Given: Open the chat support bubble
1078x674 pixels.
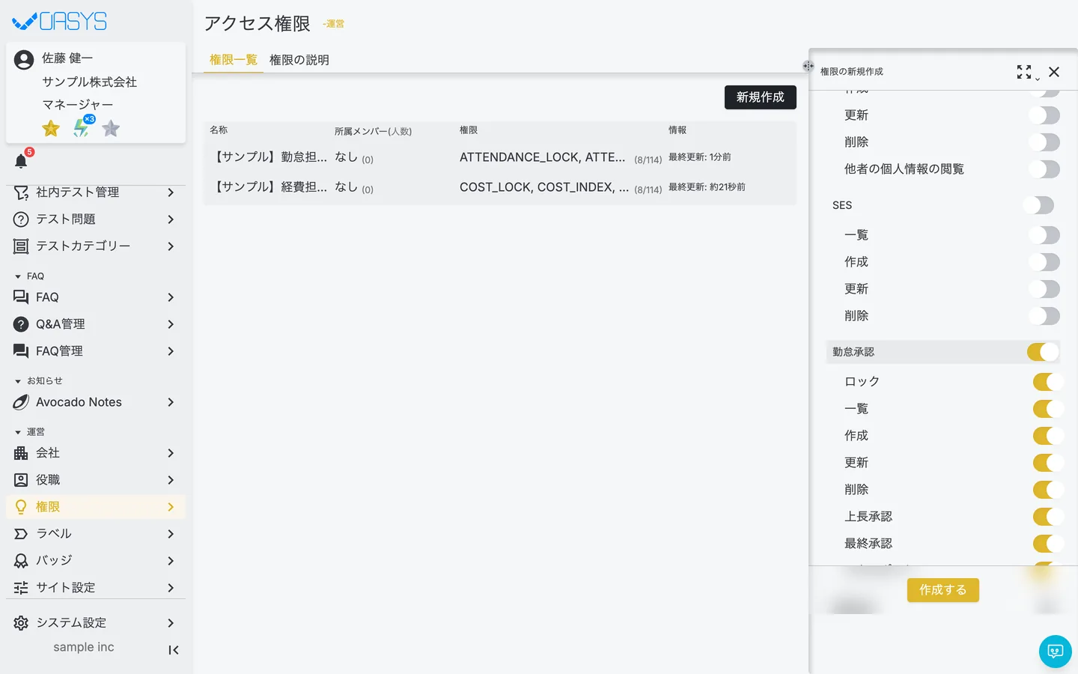Looking at the screenshot, I should [1056, 652].
